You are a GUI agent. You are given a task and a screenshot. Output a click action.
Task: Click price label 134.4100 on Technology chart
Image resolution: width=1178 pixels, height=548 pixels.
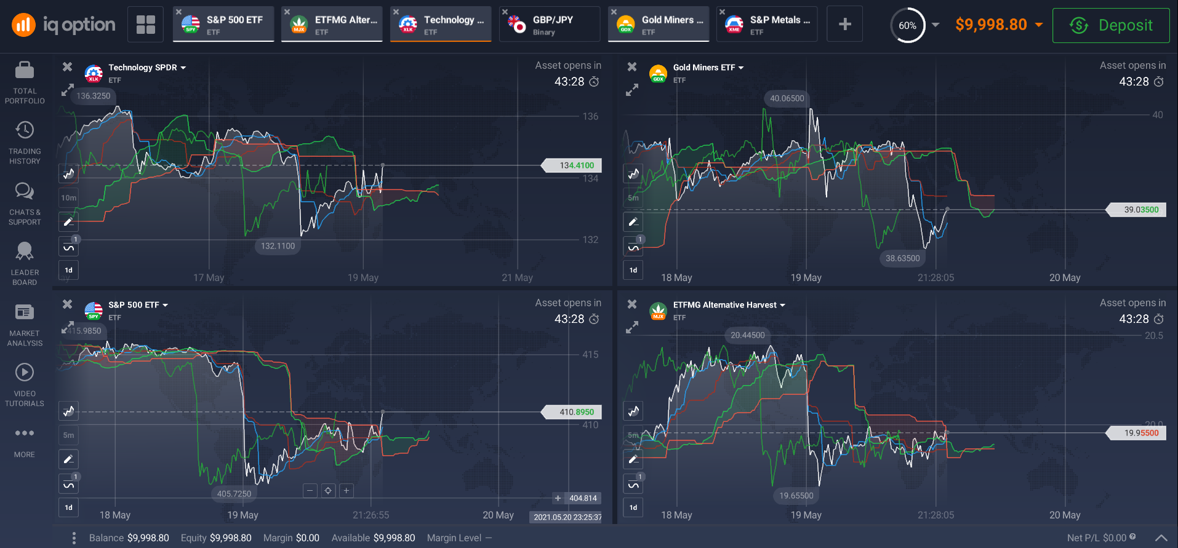(x=572, y=165)
